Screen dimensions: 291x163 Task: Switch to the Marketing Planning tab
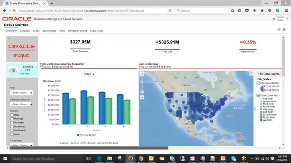77,31
